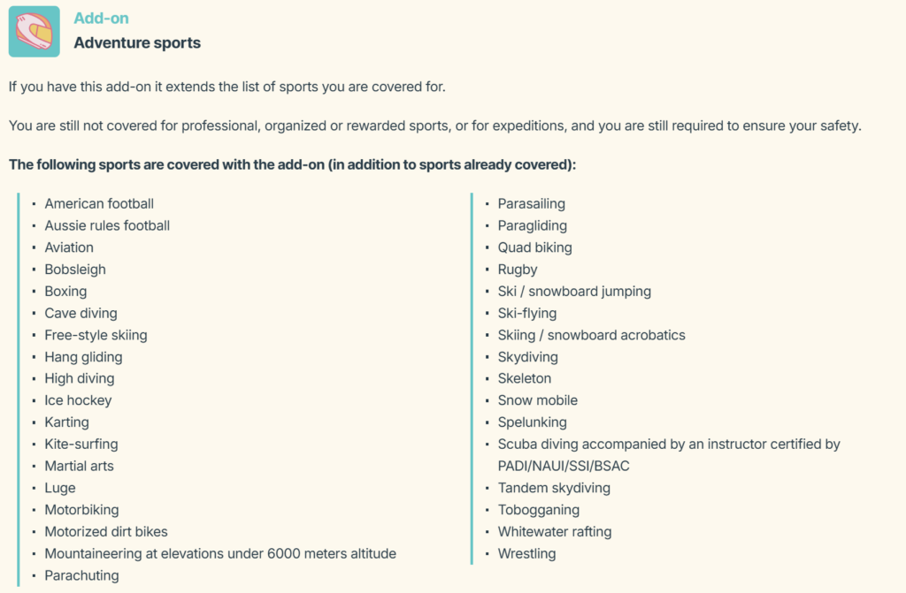The image size is (906, 593).
Task: Select Parachuting at the list bottom
Action: click(x=81, y=575)
